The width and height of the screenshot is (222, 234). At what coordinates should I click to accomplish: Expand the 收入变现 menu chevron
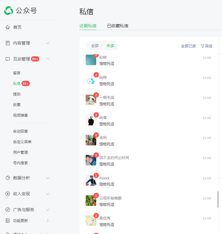[47, 194]
